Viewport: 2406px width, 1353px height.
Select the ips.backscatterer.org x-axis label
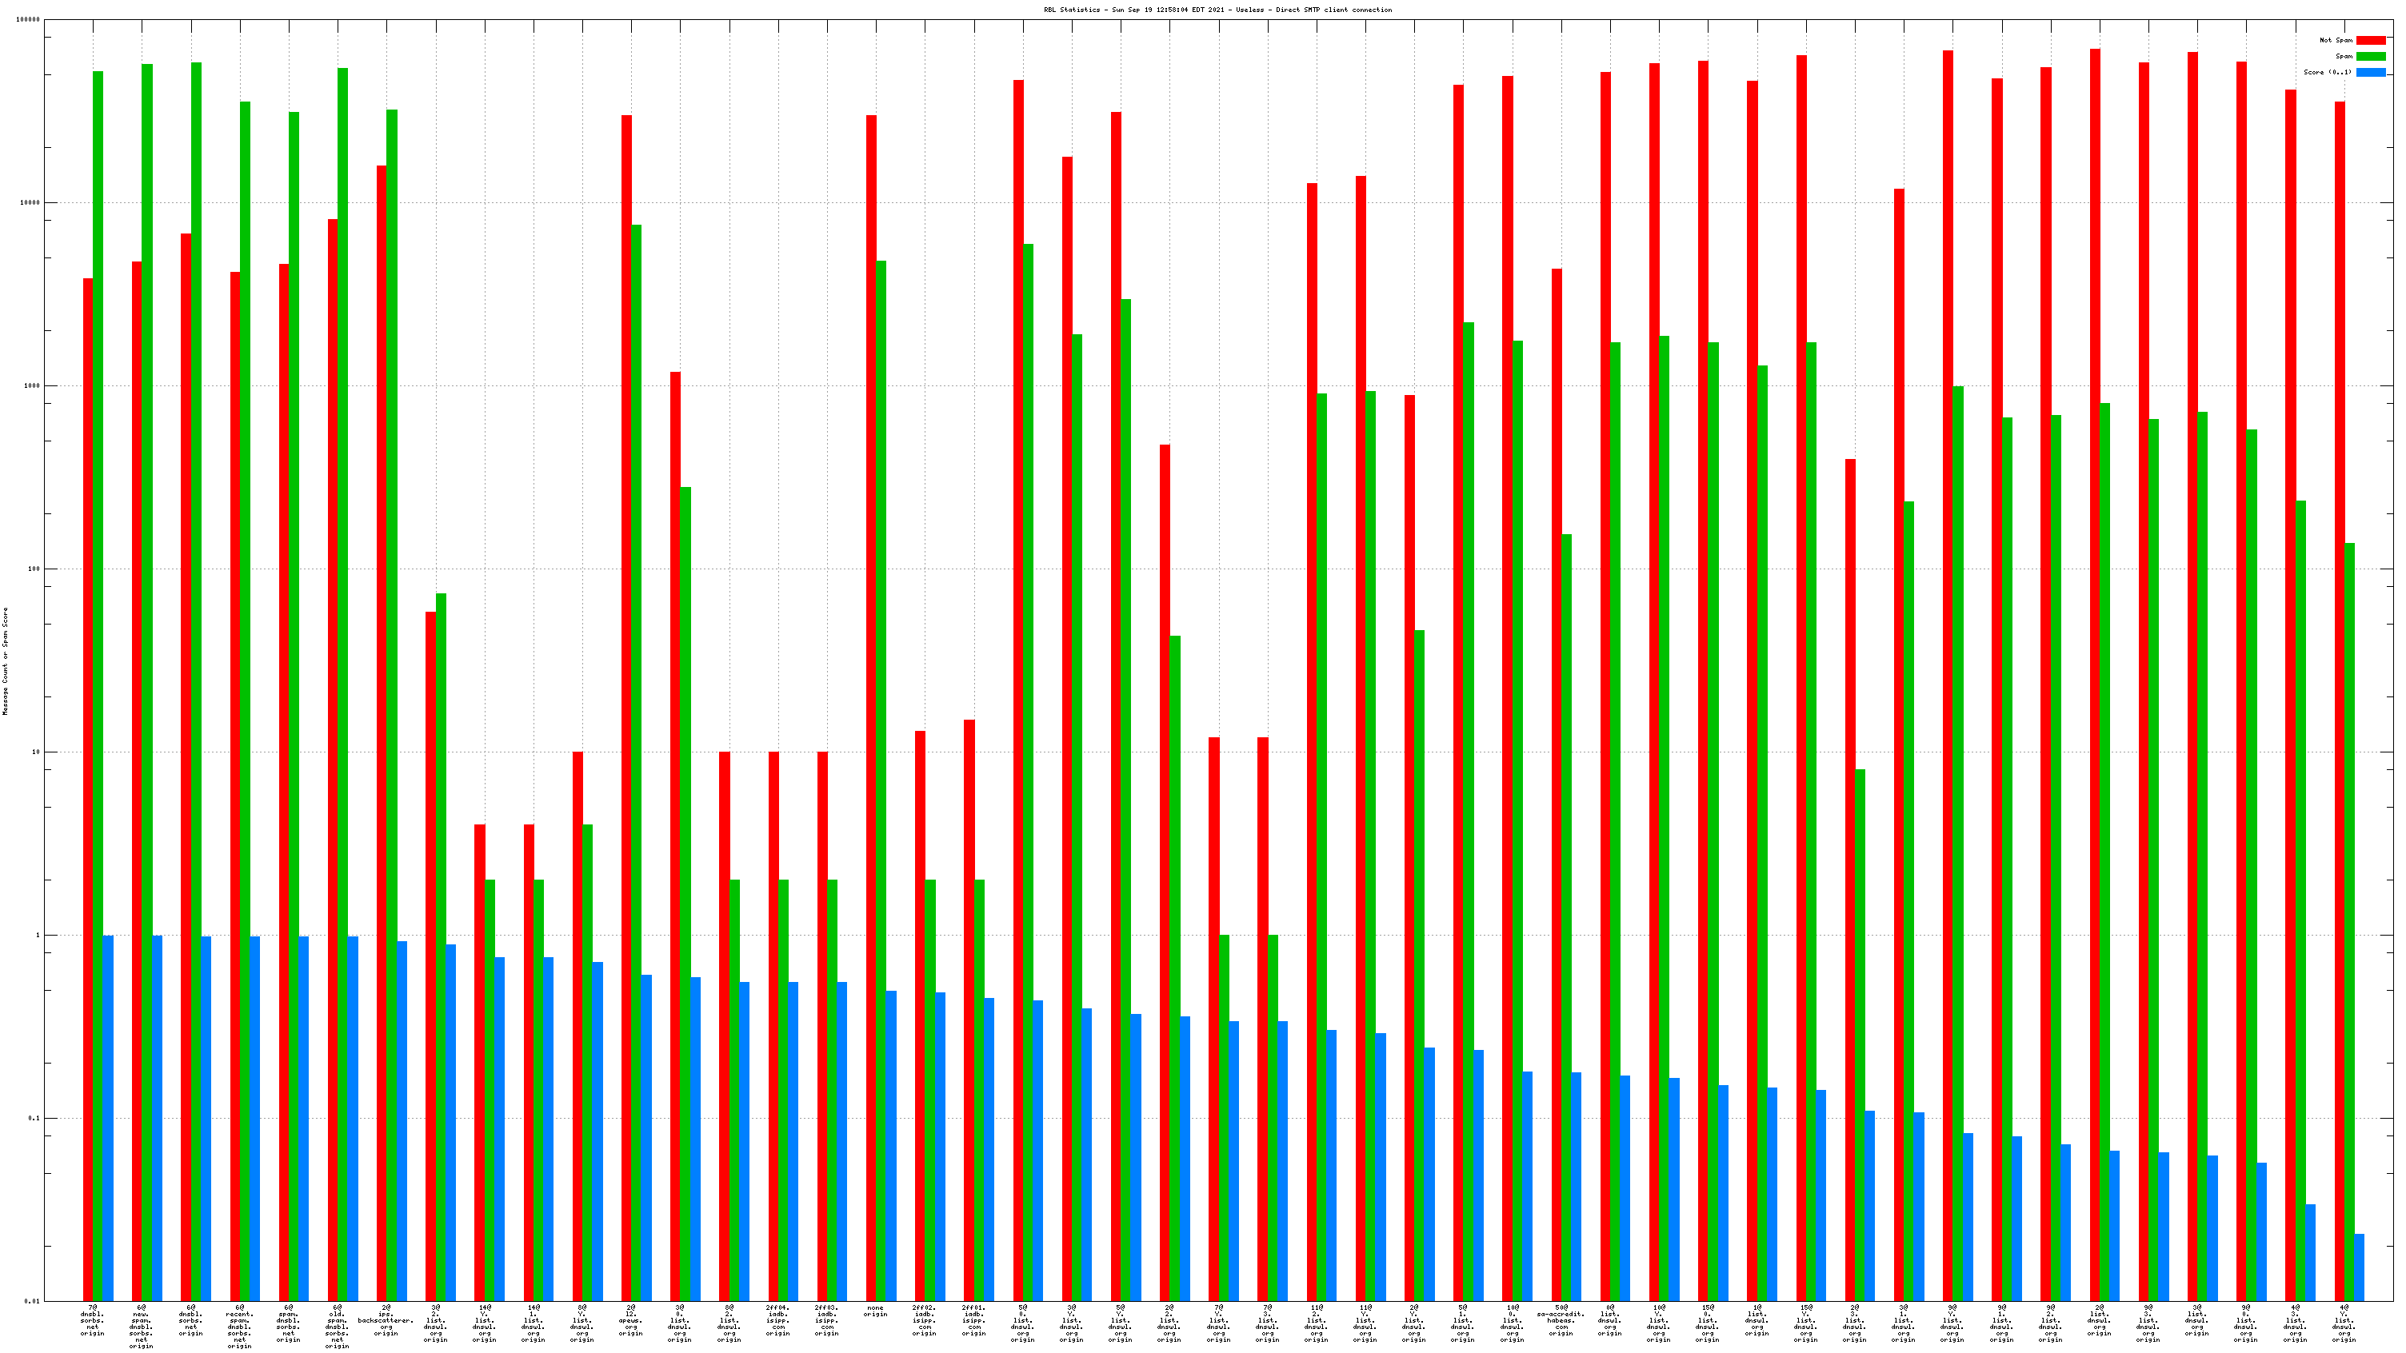(386, 1320)
